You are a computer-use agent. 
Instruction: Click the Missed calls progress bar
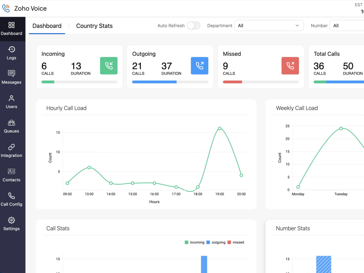click(261, 82)
